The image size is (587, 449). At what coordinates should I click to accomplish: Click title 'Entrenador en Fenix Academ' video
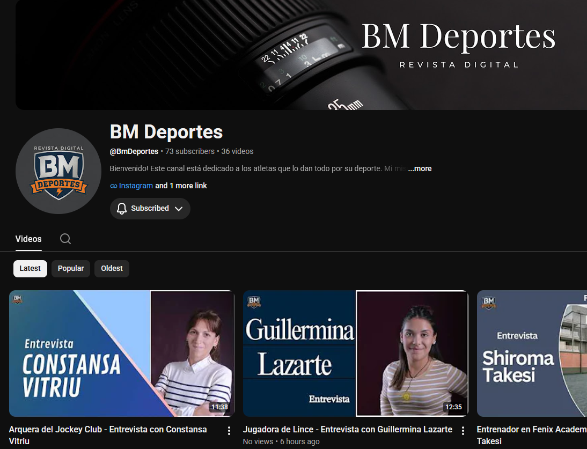[x=532, y=435]
